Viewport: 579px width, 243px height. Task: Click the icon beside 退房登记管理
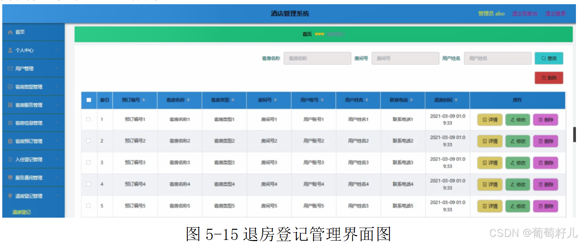click(10, 196)
